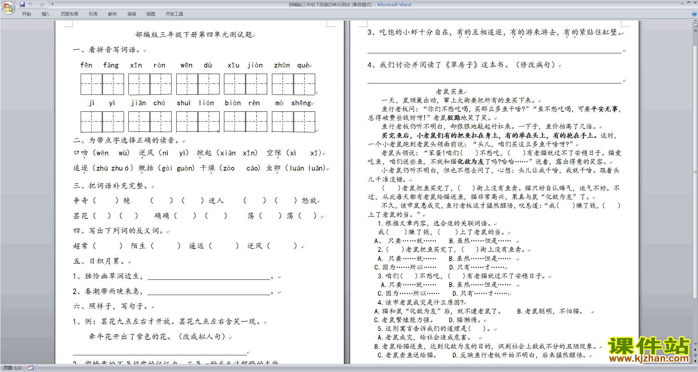Click the phrase 昙花 in section three
The image size is (698, 372).
(x=80, y=216)
